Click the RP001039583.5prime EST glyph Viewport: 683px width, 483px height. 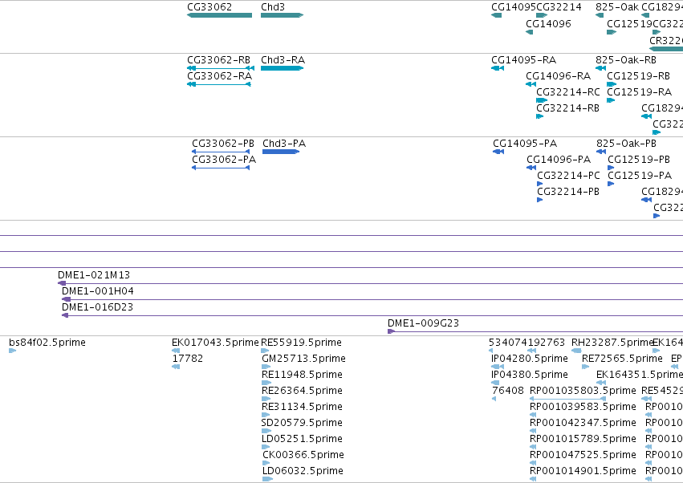(x=533, y=415)
